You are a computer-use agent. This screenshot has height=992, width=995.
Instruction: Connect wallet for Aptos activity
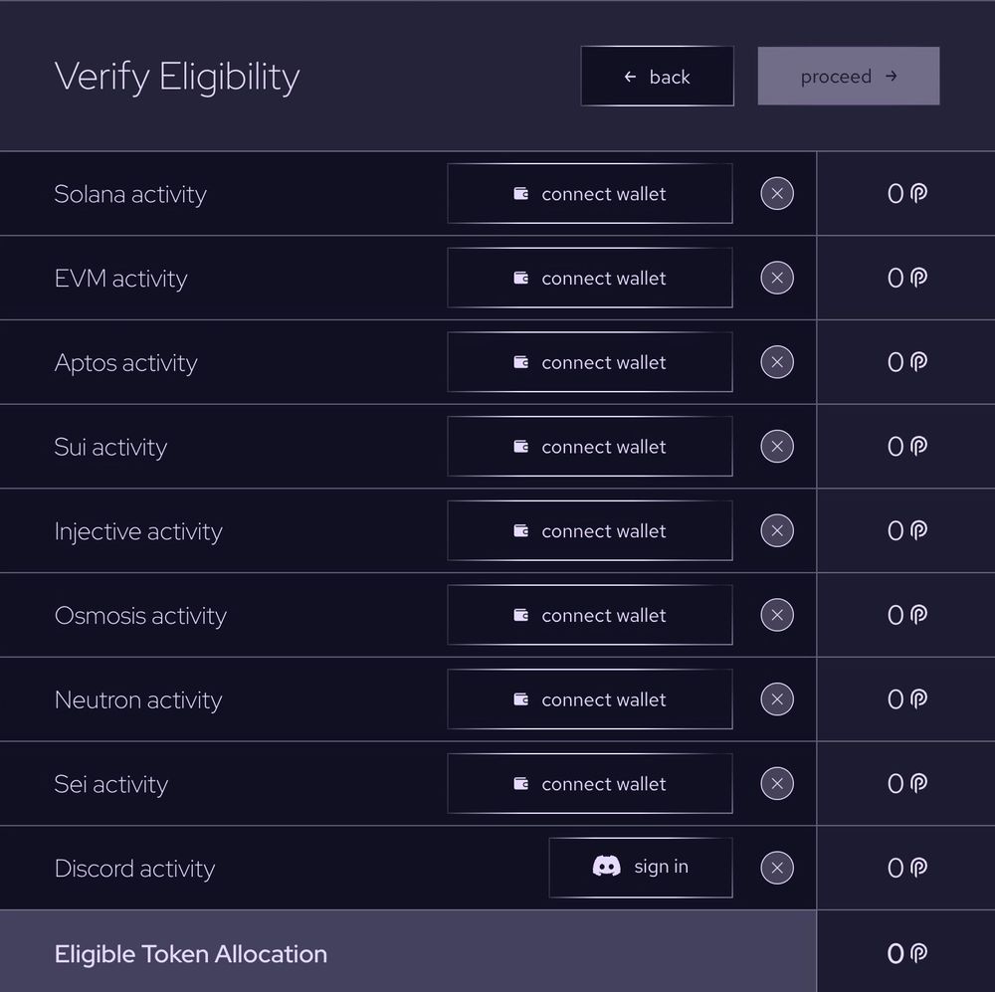[590, 362]
